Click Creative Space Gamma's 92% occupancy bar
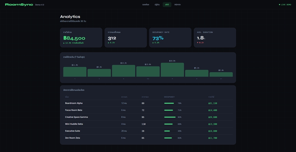Image resolution: width=296 pixels, height=152 pixels. [x=170, y=117]
